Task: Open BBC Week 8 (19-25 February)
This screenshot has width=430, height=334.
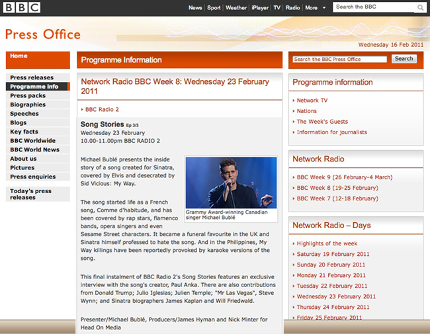Action: (337, 188)
